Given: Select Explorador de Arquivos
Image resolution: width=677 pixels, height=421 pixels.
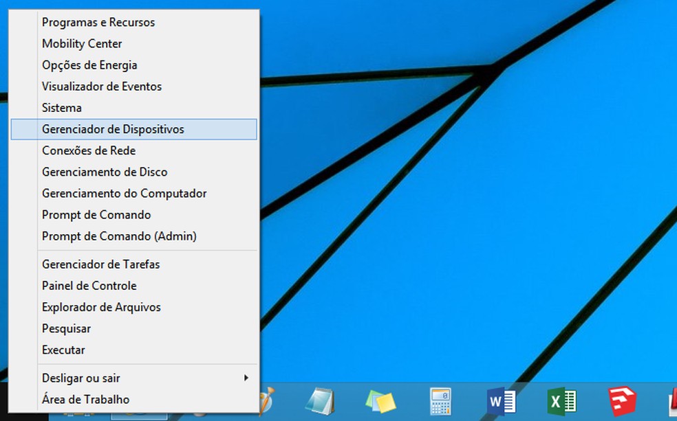Looking at the screenshot, I should coord(134,307).
